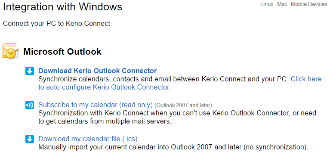
Task: Open Download my calendar file (.ics) link
Action: [88, 139]
